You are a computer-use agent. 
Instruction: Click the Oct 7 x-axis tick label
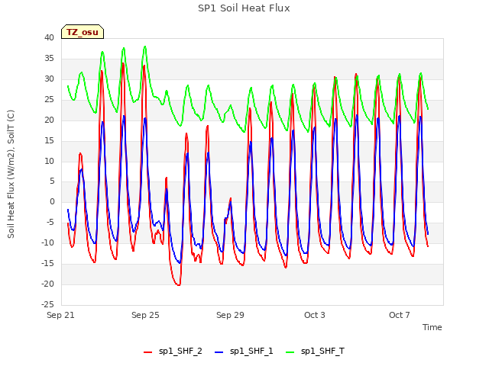[400, 315]
